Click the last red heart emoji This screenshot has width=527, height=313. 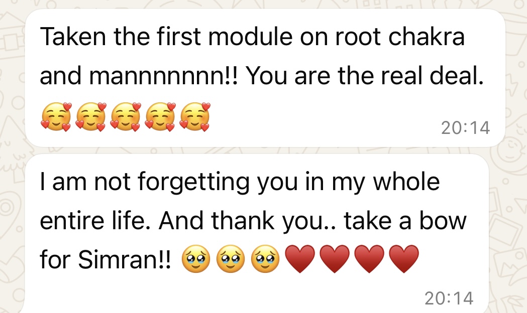click(403, 260)
